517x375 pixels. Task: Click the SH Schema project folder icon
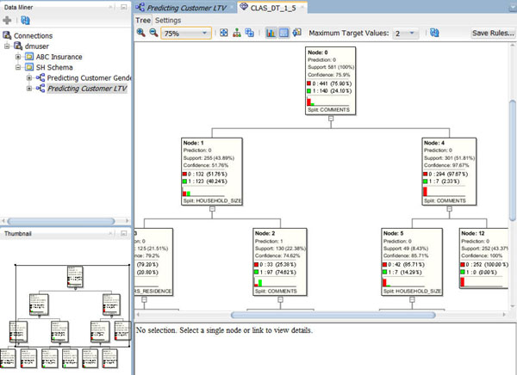click(29, 67)
